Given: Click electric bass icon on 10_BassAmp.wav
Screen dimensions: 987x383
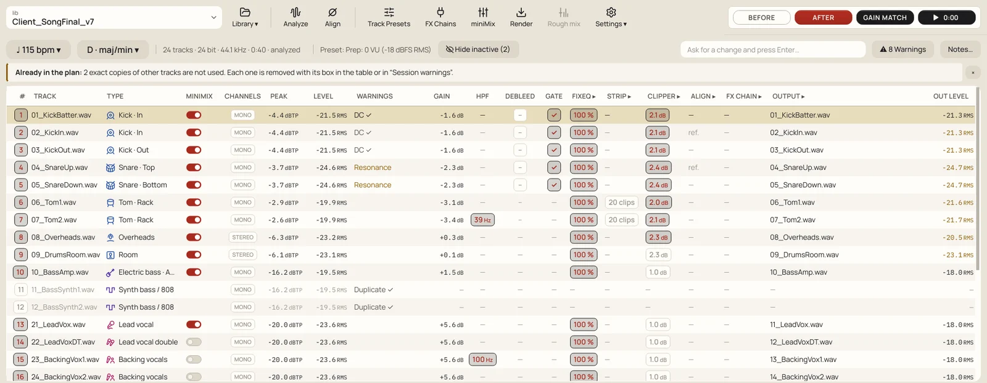Looking at the screenshot, I should [x=110, y=272].
